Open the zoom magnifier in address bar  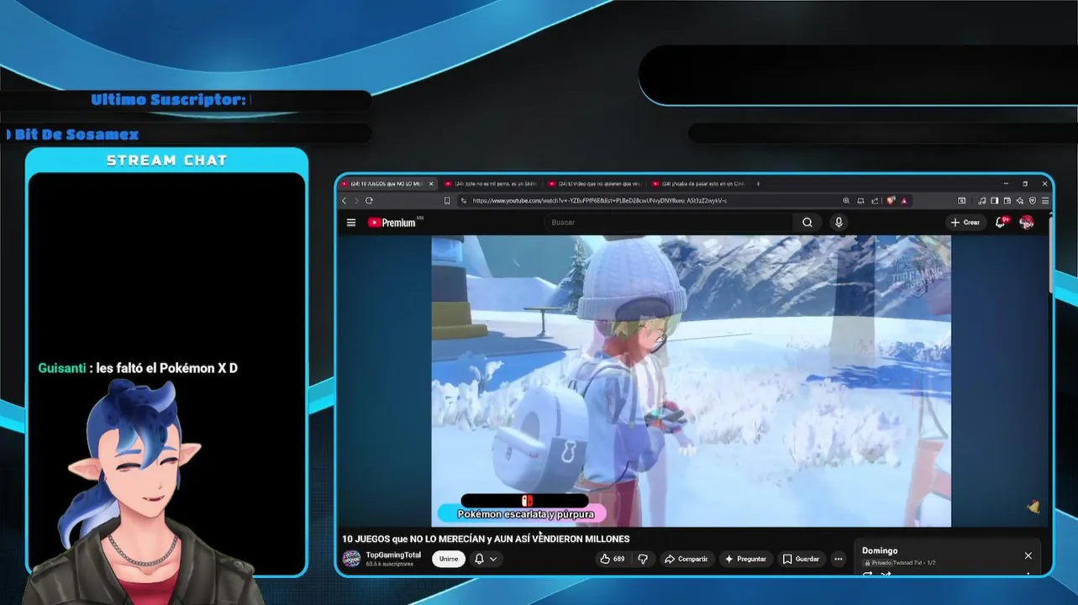[x=846, y=201]
